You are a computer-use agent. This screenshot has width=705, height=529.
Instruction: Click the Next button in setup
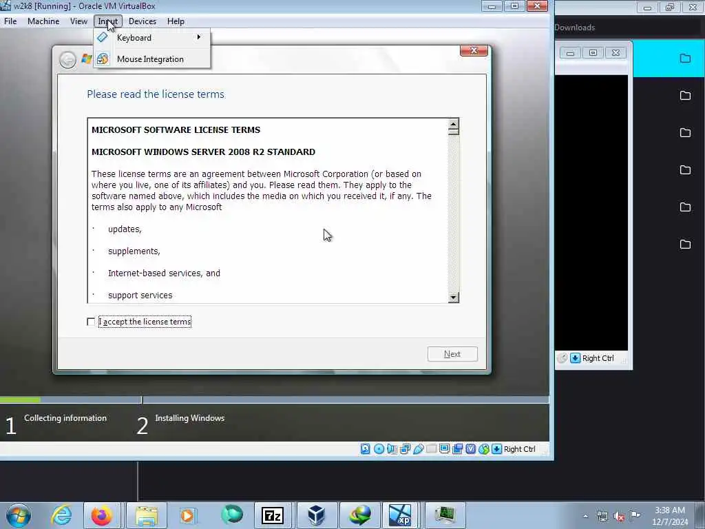[452, 354]
